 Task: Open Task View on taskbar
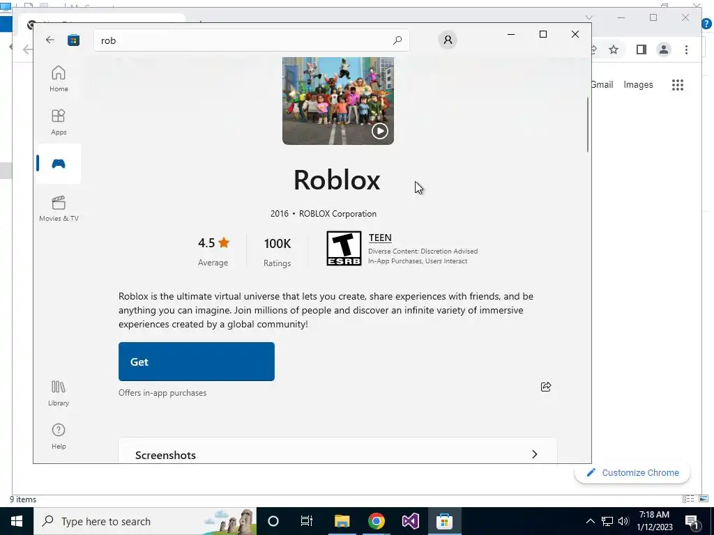[x=307, y=521]
